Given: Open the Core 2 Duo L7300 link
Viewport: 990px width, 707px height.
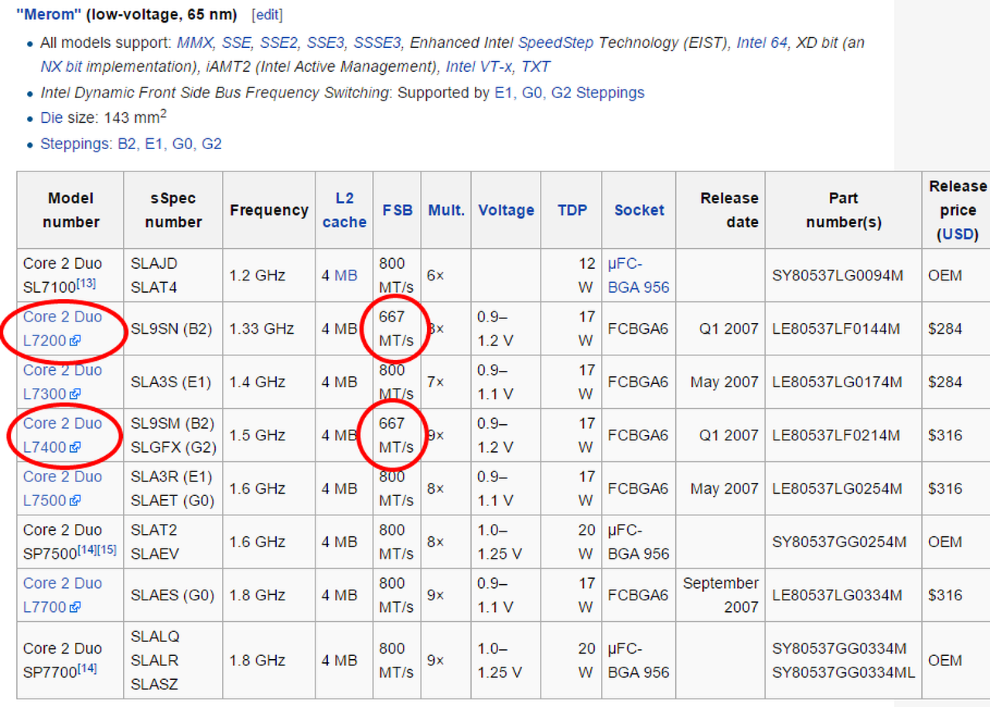Looking at the screenshot, I should click(x=63, y=382).
